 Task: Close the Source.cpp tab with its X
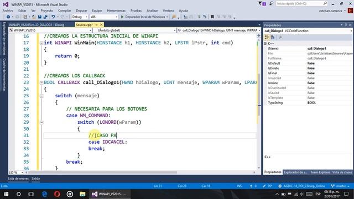coord(101,24)
